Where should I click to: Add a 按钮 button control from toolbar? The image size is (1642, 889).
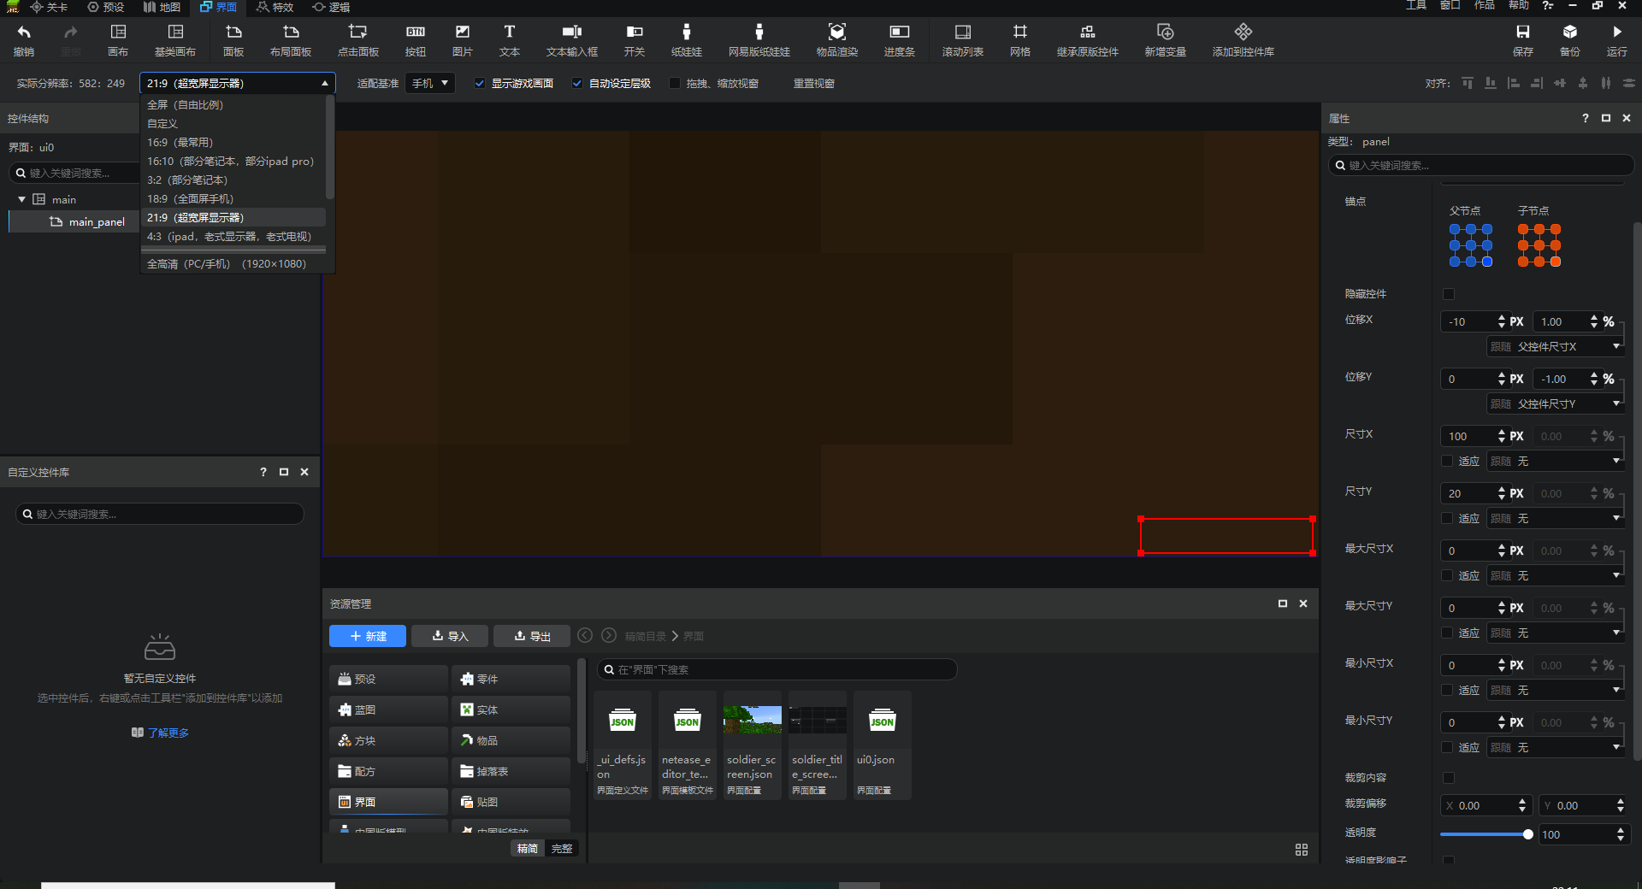point(415,32)
